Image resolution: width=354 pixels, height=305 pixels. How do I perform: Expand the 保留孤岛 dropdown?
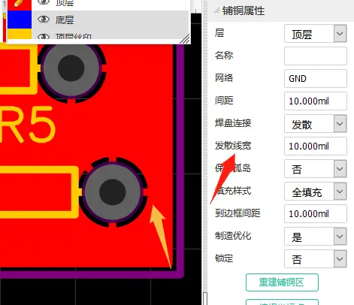point(316,169)
